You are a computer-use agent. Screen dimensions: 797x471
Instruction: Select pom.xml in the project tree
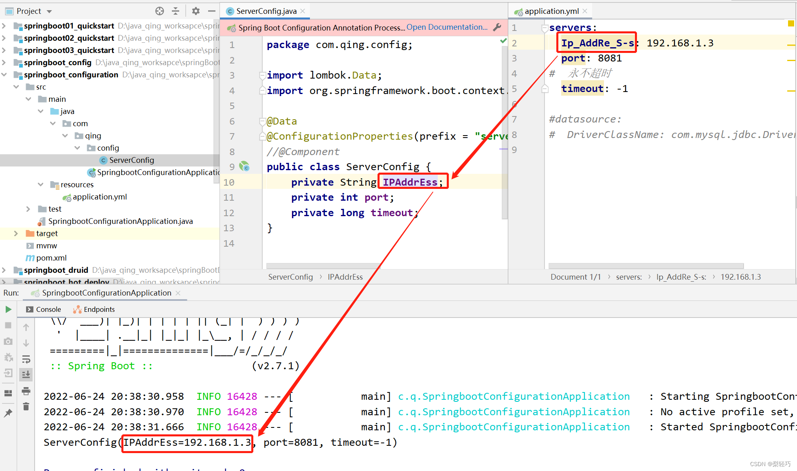(x=51, y=258)
